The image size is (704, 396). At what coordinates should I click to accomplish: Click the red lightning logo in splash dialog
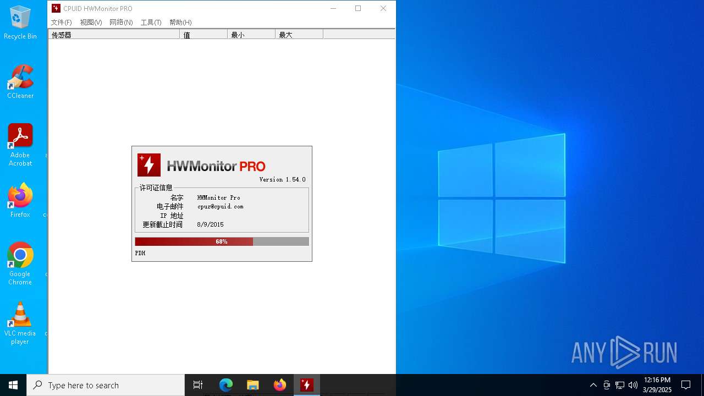coord(148,165)
